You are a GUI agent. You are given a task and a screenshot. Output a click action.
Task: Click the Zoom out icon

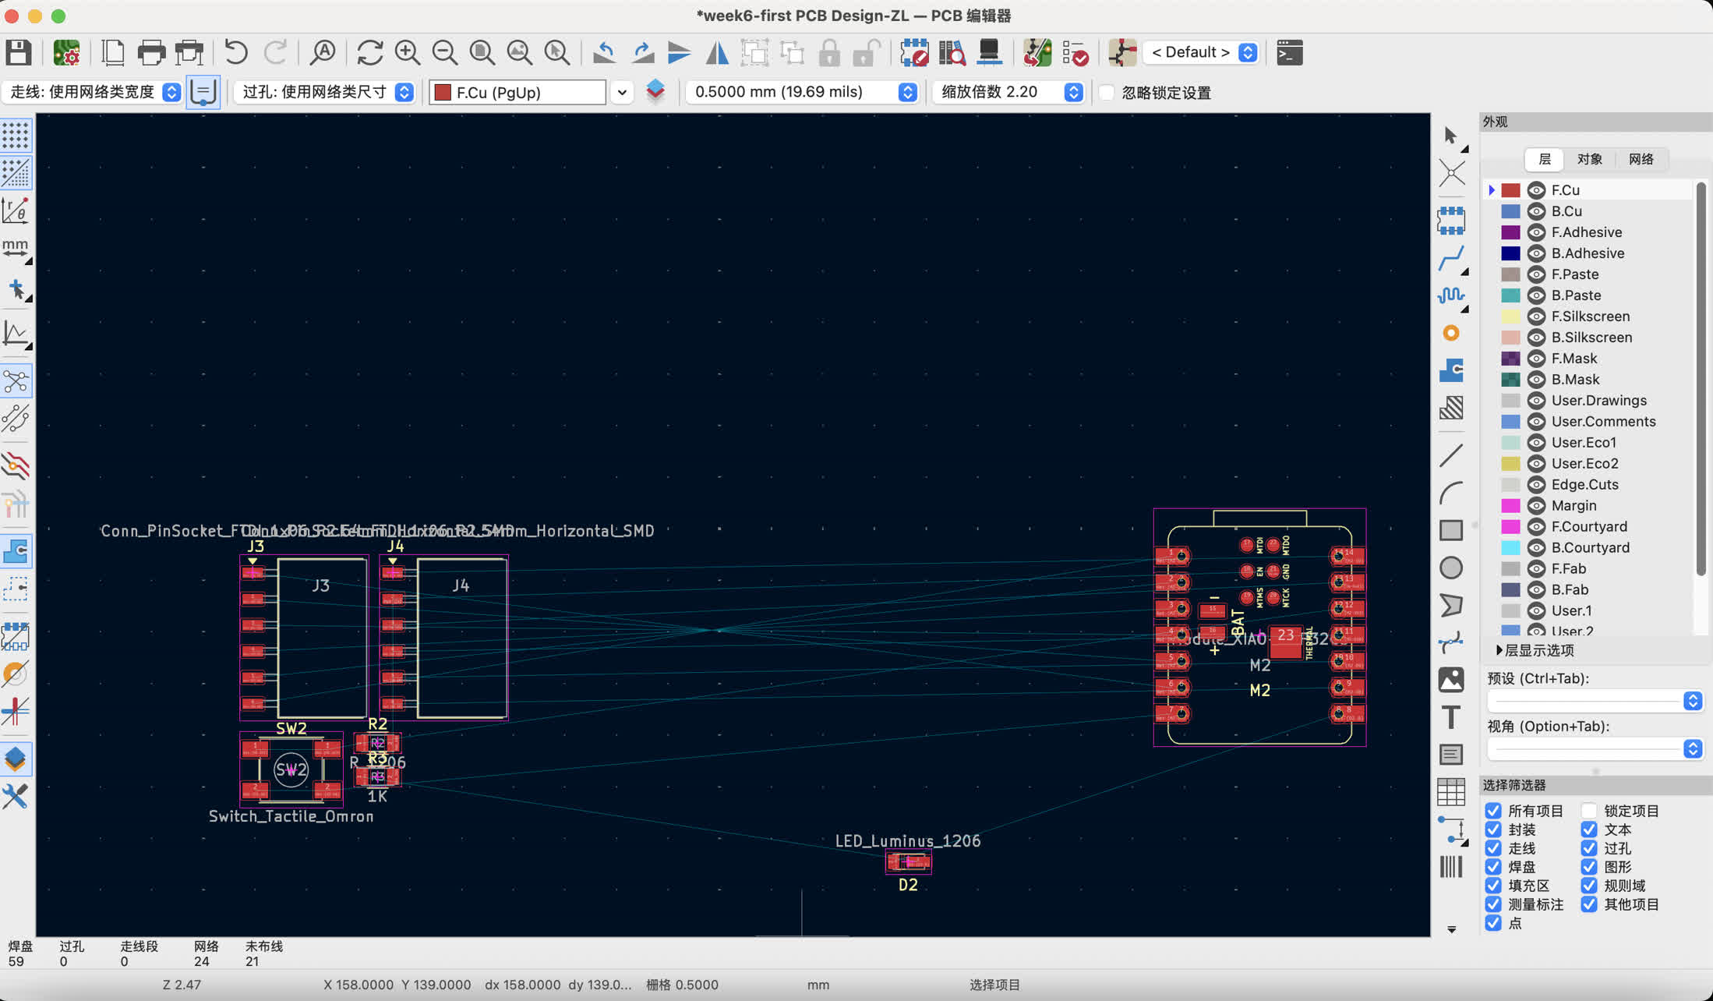click(x=444, y=53)
